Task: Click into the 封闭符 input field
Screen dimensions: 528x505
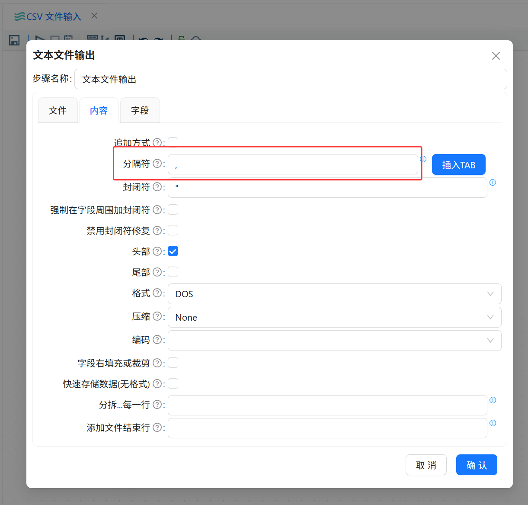Action: coord(327,187)
